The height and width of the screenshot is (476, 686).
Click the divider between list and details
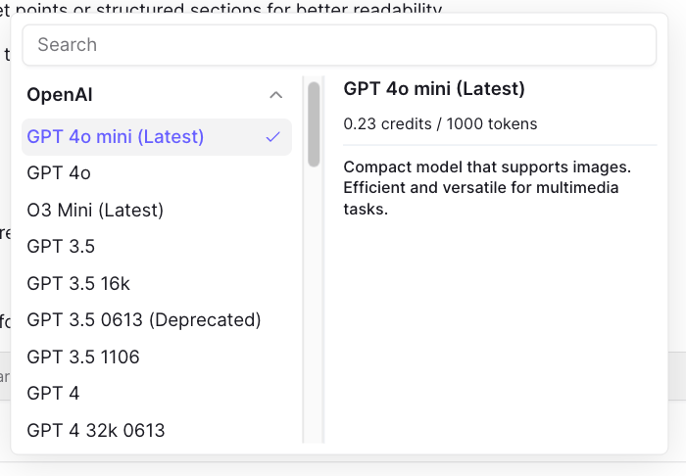[323, 260]
